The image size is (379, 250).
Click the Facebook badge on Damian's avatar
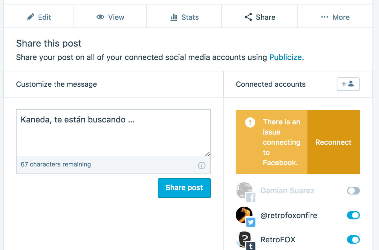[x=251, y=197]
